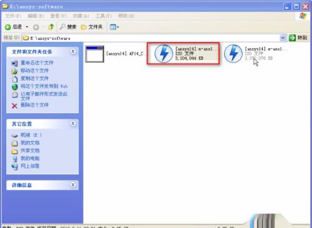Image resolution: width=312 pixels, height=228 pixels.
Task: Close the explorer window
Action: (x=306, y=7)
